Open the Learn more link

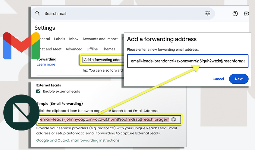46,64
